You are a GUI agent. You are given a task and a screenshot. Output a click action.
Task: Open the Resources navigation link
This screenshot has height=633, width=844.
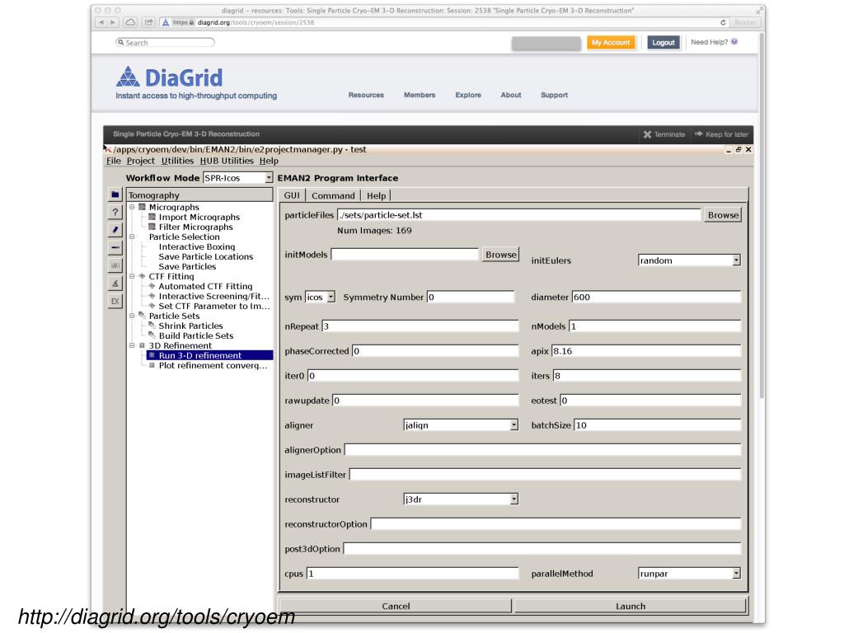(x=366, y=96)
